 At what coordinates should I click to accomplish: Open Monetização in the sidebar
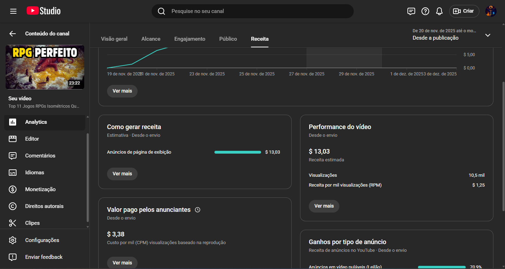click(40, 189)
